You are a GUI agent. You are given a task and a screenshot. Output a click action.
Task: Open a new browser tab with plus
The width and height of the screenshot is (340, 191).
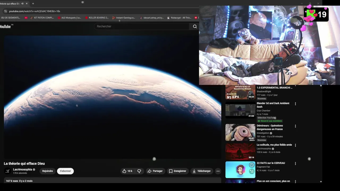click(33, 4)
